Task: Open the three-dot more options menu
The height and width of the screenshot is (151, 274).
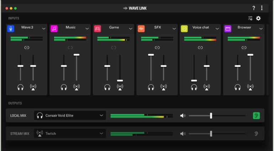Action: tap(262, 8)
